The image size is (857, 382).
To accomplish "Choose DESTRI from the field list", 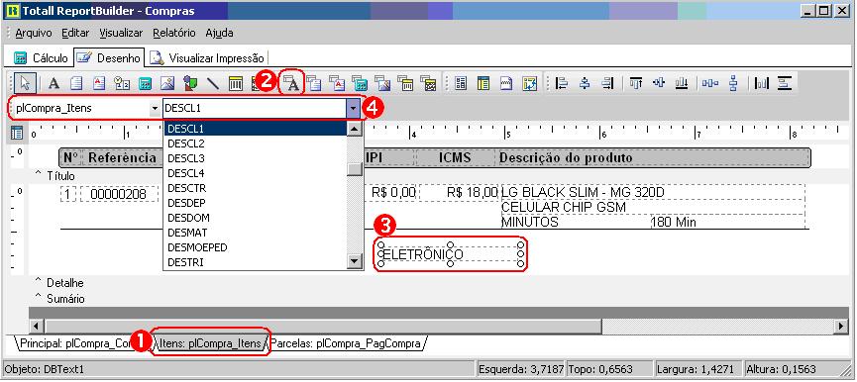I will [256, 262].
